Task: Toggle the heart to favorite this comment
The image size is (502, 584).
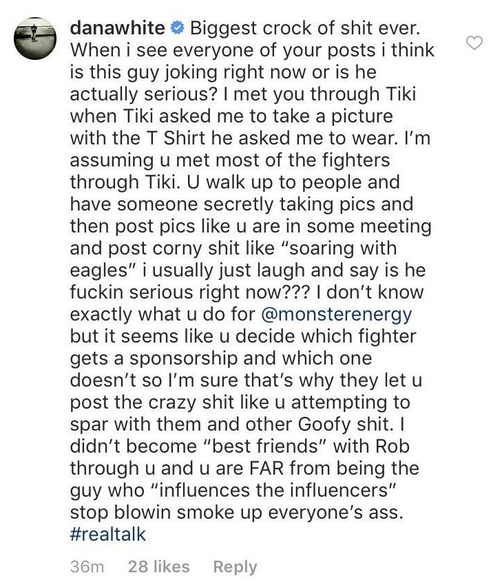Action: click(474, 43)
